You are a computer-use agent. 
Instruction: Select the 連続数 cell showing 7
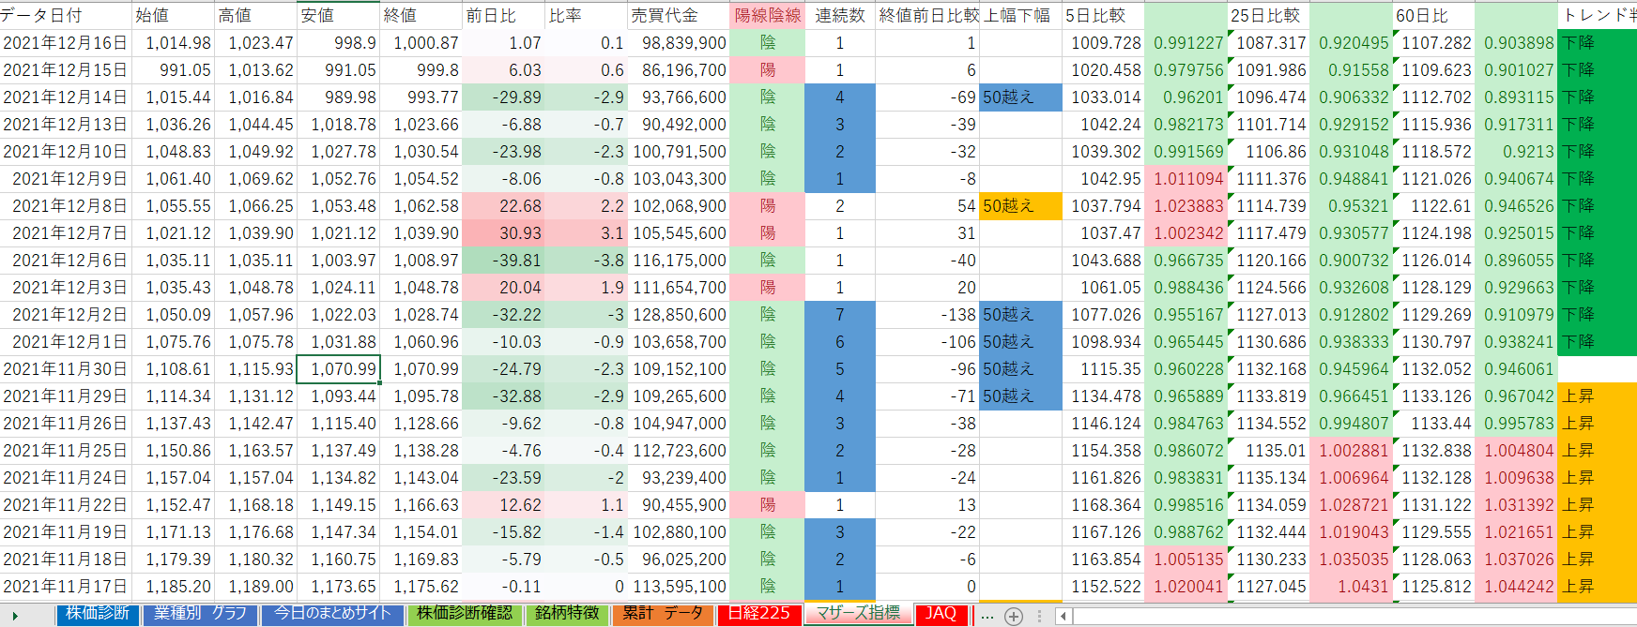(840, 315)
